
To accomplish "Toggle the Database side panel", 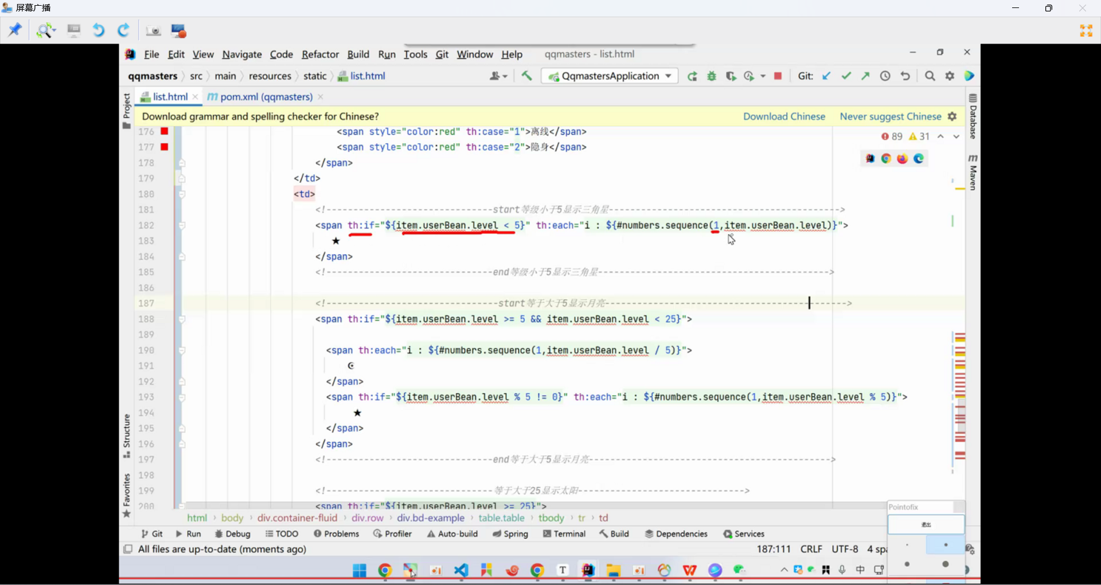I will point(973,116).
